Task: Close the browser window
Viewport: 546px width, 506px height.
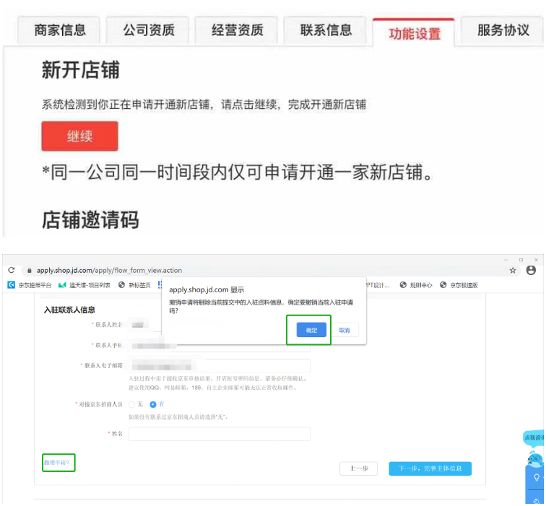Action: [x=536, y=260]
